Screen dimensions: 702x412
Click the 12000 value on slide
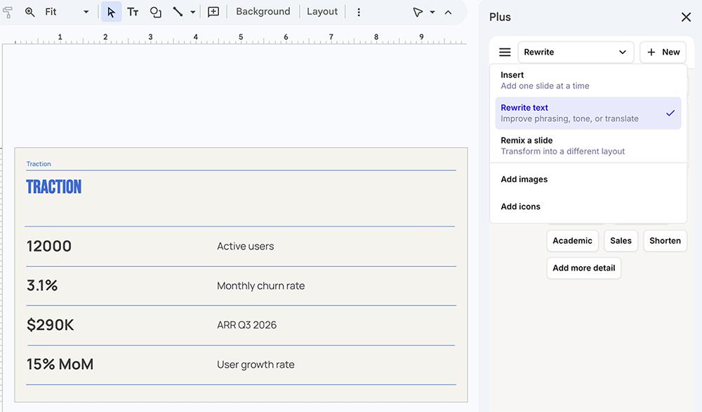(x=49, y=246)
